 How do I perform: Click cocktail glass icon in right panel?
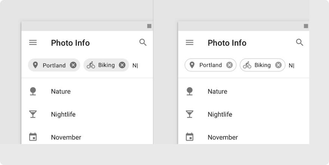point(190,114)
